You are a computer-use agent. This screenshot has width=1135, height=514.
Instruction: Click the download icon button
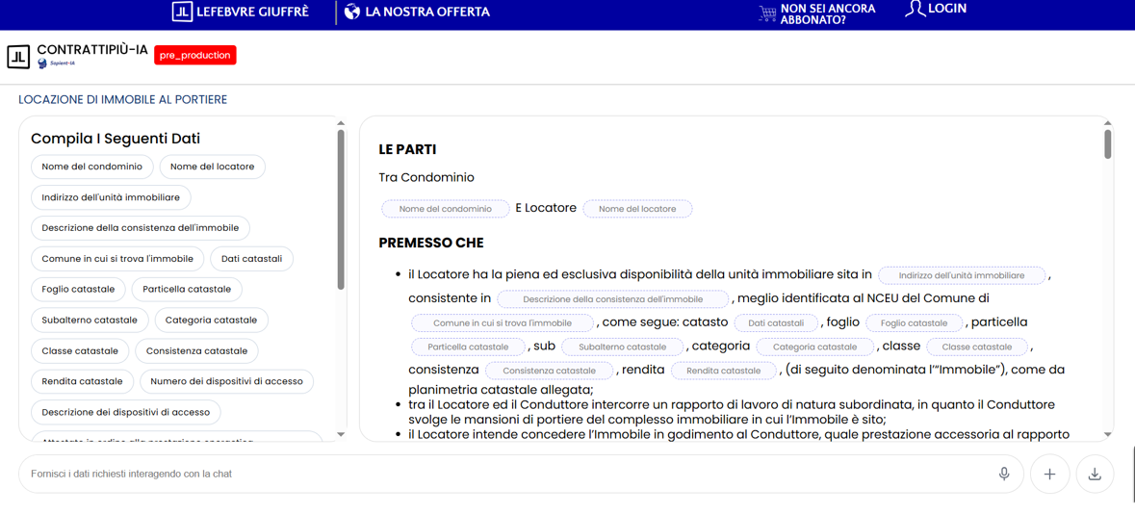click(x=1095, y=474)
